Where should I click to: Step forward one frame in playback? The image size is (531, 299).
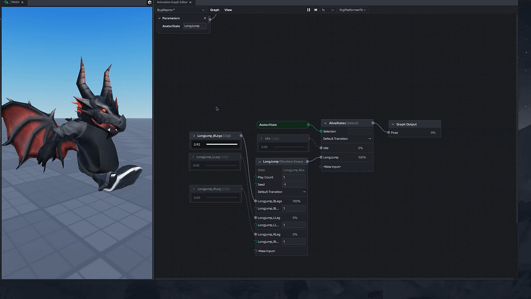[x=316, y=10]
